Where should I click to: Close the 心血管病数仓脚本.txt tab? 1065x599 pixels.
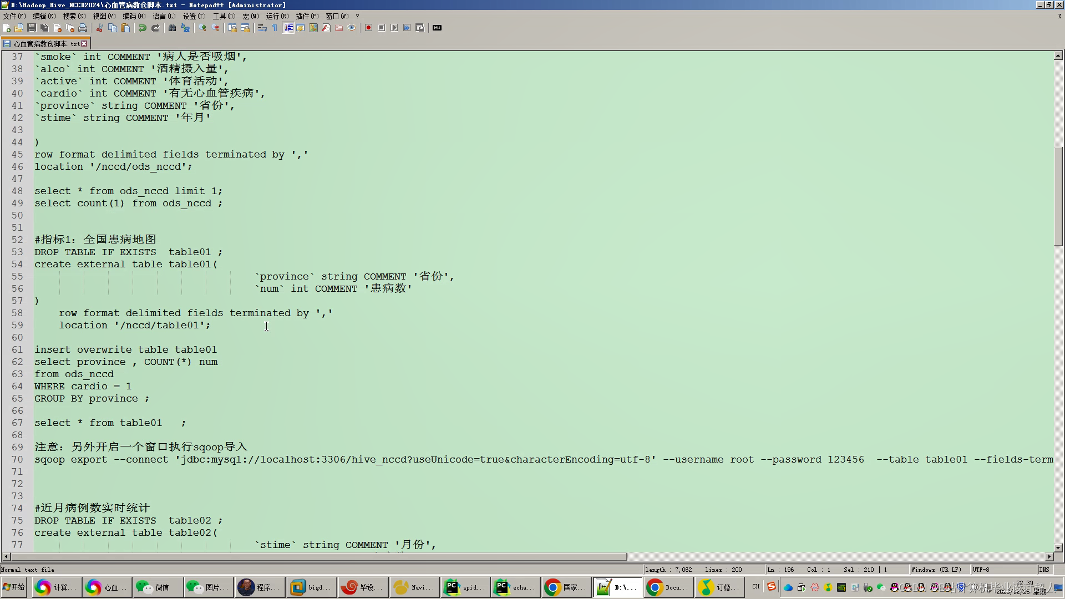pos(84,43)
